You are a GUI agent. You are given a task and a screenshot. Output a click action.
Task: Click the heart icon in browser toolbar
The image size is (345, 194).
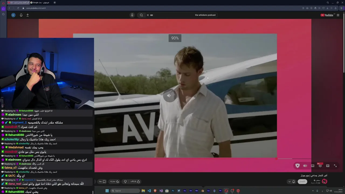[x=323, y=8]
